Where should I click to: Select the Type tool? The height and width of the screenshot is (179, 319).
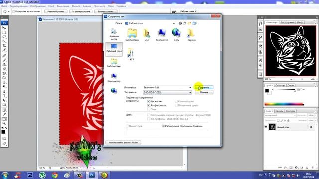coord(4,96)
